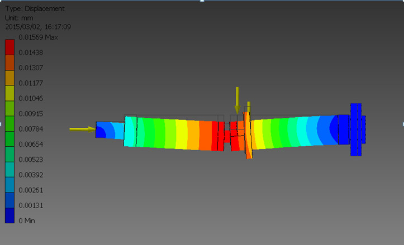The image size is (404, 245).
Task: Pick legend swatch between 0.01307 and 0.01177
Action: 9,78
